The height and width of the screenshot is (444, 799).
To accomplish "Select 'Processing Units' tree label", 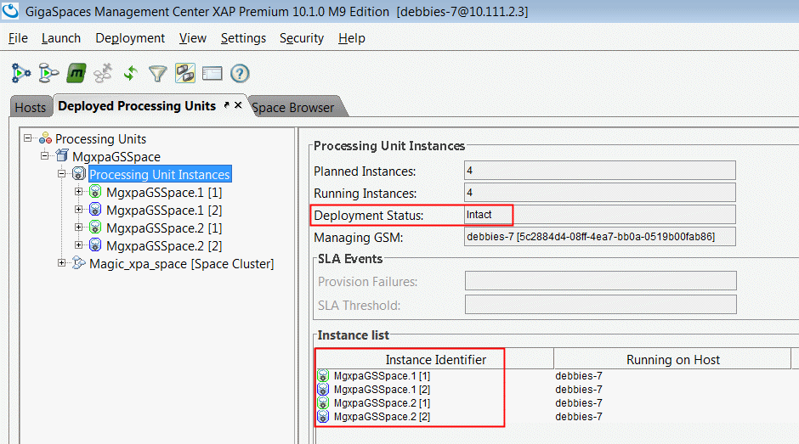I will (100, 139).
